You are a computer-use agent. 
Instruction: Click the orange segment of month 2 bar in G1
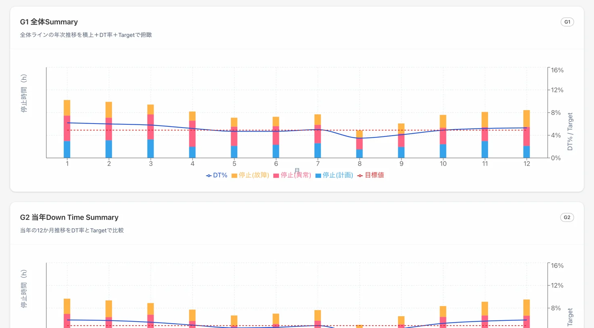109,110
